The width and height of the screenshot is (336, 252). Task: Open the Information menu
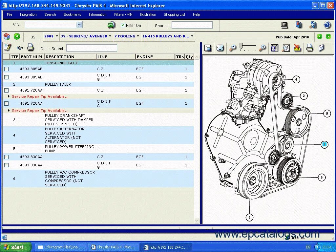coord(98,14)
